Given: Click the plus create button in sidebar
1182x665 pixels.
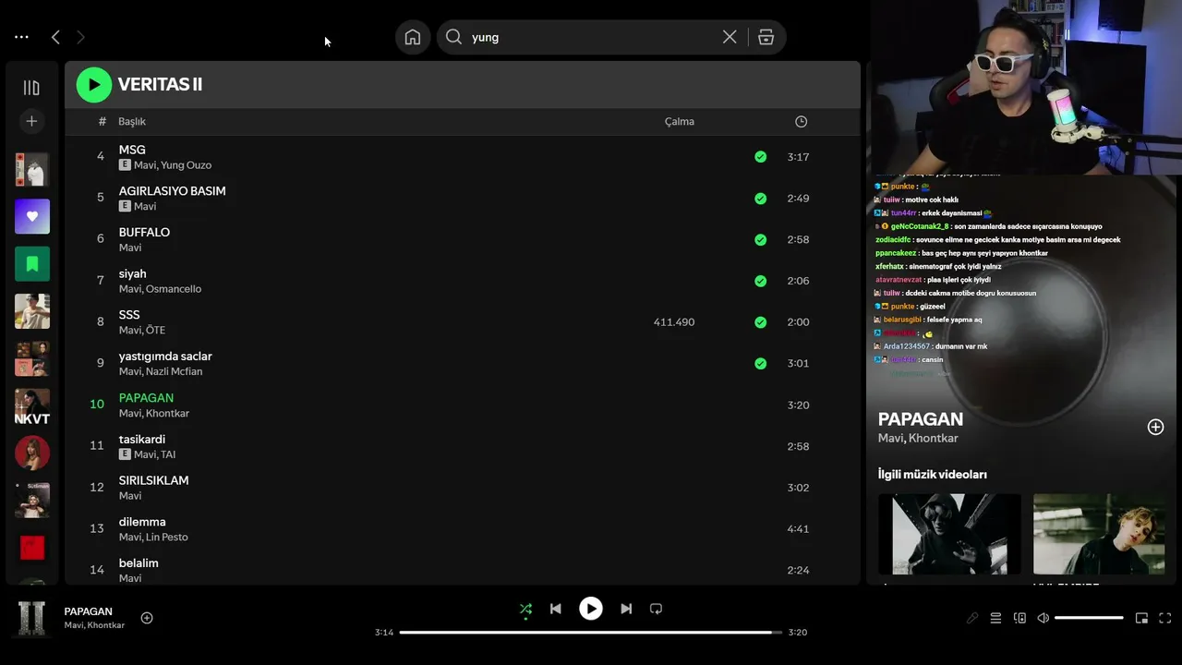Looking at the screenshot, I should click(31, 121).
